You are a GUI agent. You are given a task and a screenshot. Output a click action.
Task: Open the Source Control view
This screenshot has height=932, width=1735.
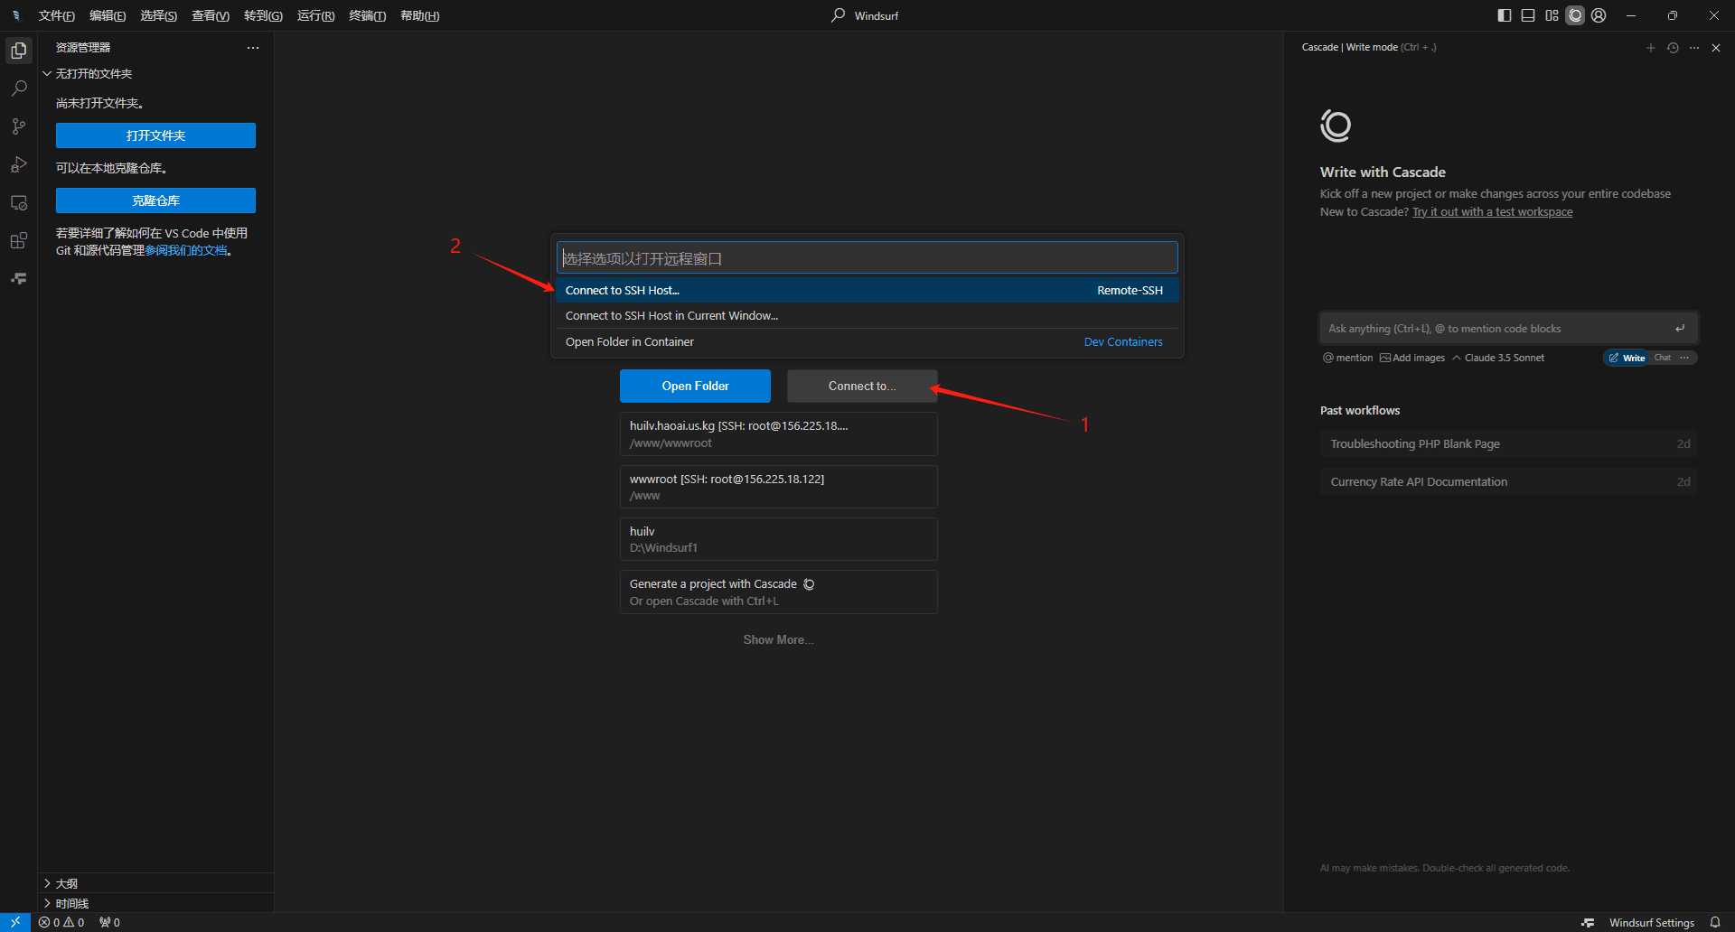(19, 126)
